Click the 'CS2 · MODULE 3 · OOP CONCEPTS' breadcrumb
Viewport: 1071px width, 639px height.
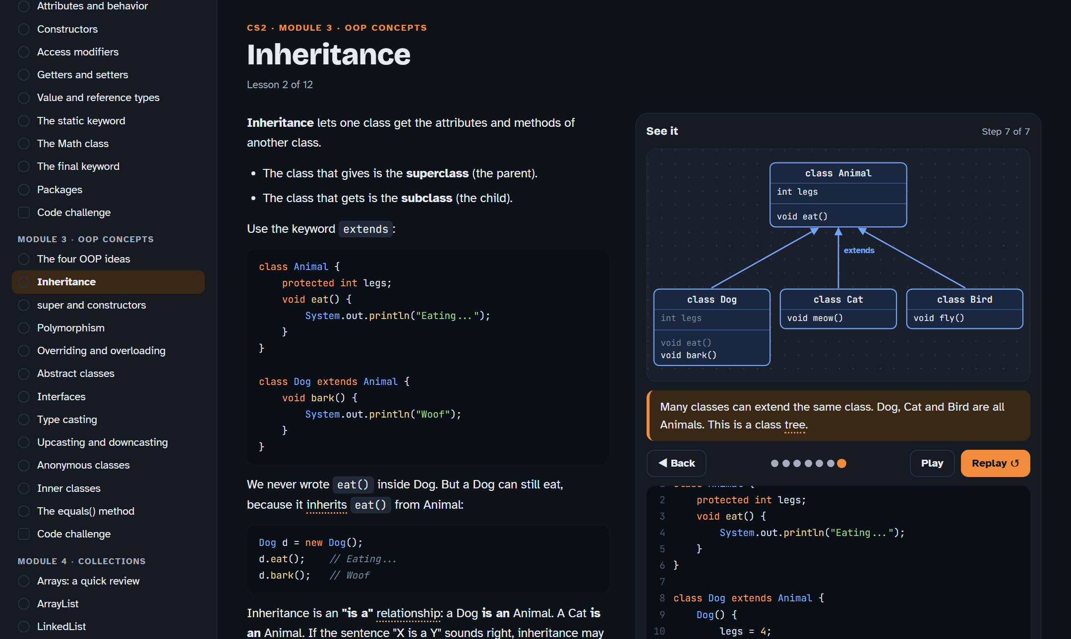click(337, 28)
